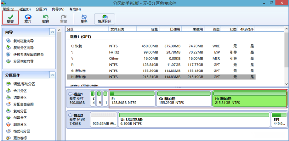Click the 创建分区 icon

click(x=9, y=117)
